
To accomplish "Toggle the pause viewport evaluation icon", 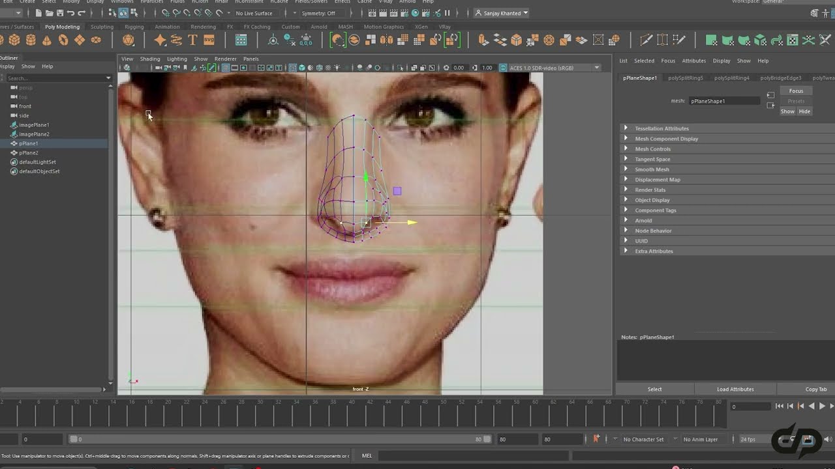I will 447,12.
